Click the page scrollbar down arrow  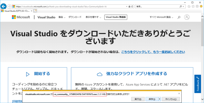coord(202,99)
